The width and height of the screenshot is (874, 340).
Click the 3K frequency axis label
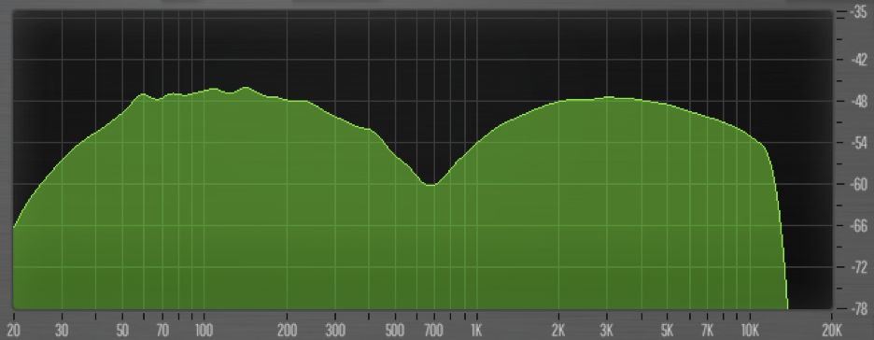coord(606,330)
